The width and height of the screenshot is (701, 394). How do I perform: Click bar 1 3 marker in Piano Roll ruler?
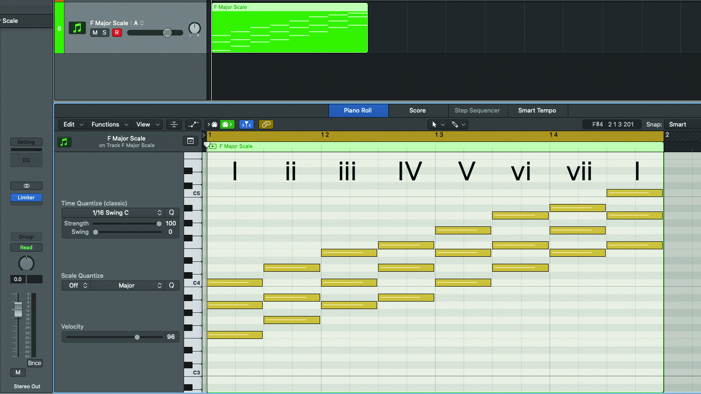(x=439, y=135)
